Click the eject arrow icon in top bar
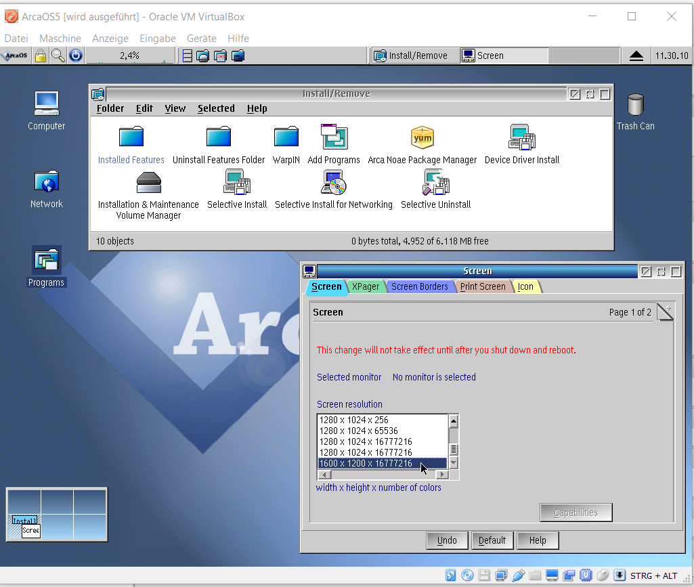The height and width of the screenshot is (587, 694). [636, 56]
